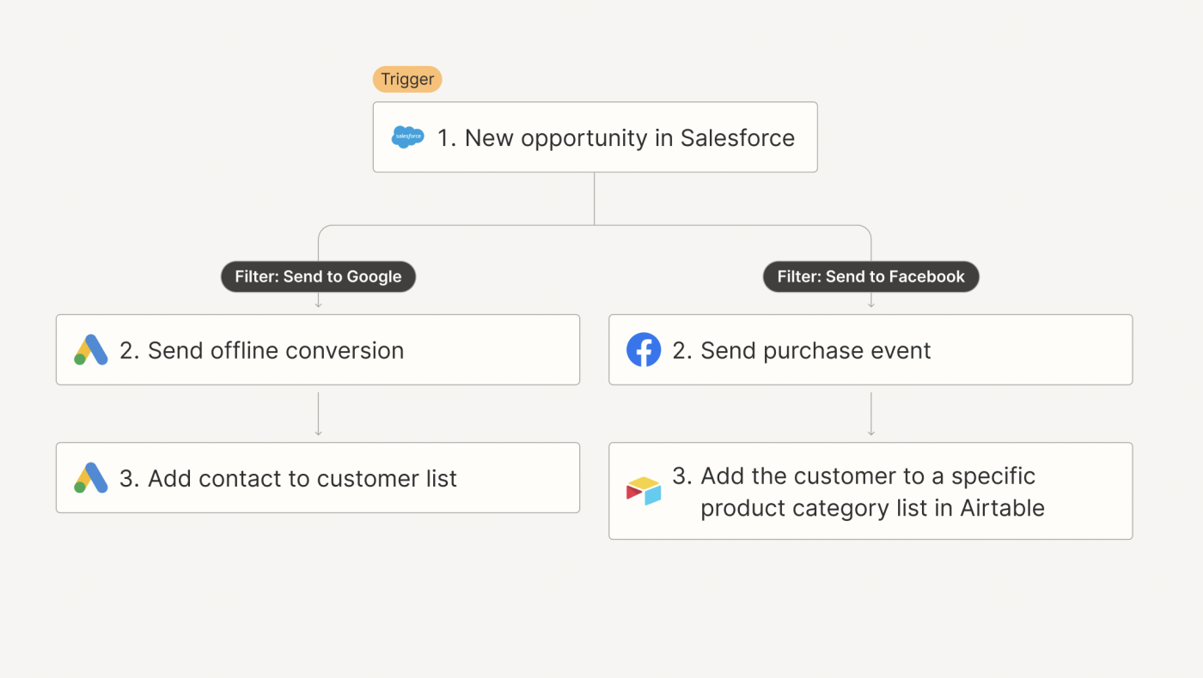Click Google Ads icon beside Add contact step

(91, 478)
